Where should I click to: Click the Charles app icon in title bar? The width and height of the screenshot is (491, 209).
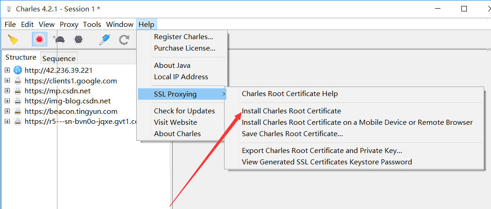click(9, 9)
